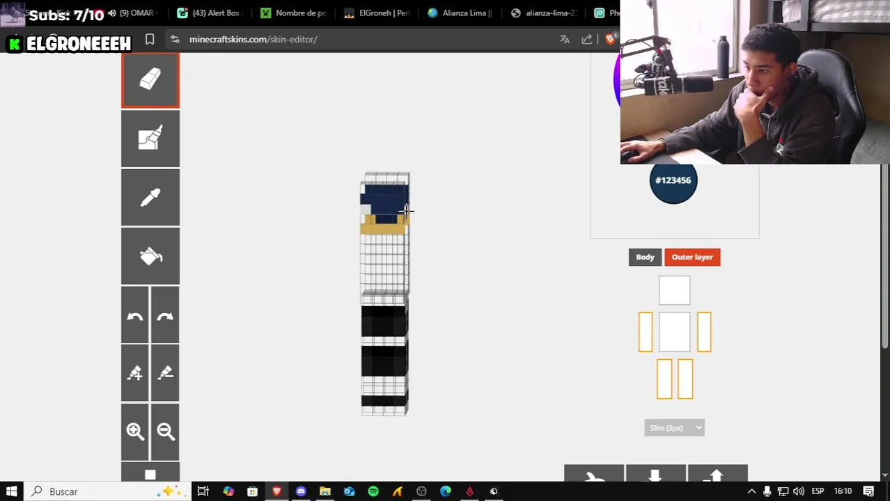Toggle right leg part in body diagram
This screenshot has width=890, height=501.
point(685,379)
